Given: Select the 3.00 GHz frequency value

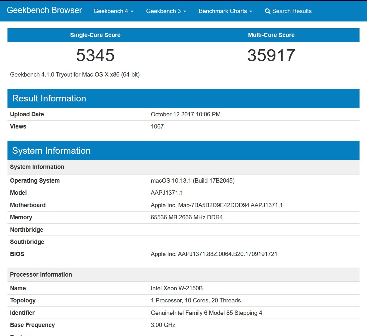Looking at the screenshot, I should coord(163,325).
